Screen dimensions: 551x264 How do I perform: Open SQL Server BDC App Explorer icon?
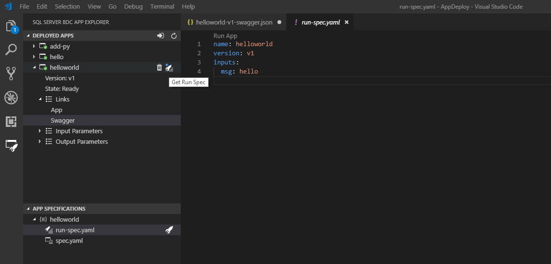[x=11, y=145]
